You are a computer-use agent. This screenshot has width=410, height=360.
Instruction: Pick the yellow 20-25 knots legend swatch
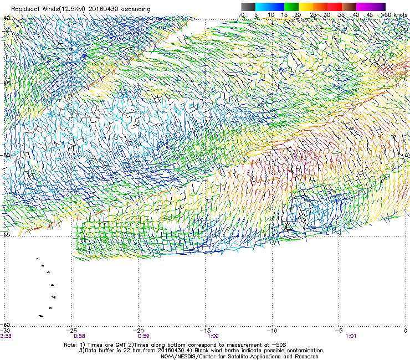(306, 7)
